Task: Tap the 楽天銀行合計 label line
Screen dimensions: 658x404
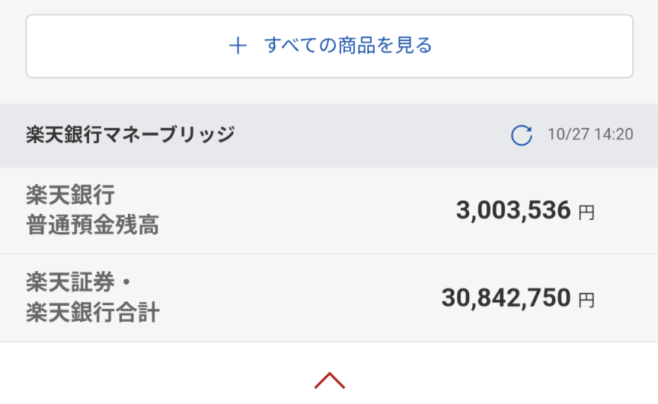Action: 92,312
